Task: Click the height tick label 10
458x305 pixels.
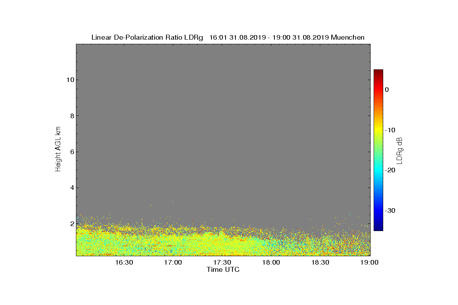Action: (x=69, y=80)
